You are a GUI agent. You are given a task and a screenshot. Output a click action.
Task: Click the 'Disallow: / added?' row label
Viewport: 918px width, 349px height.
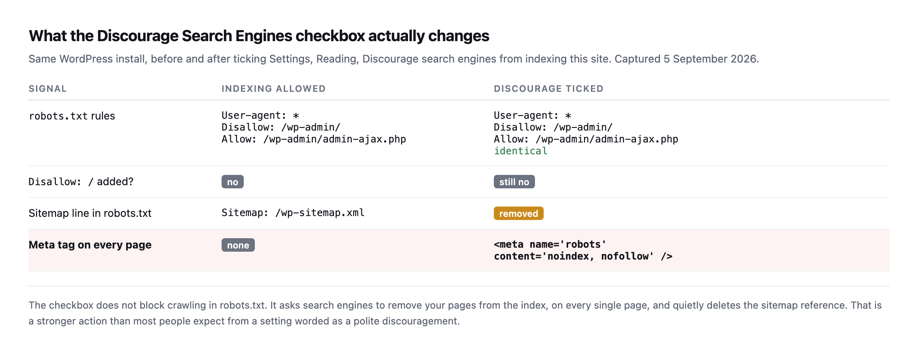pos(81,182)
